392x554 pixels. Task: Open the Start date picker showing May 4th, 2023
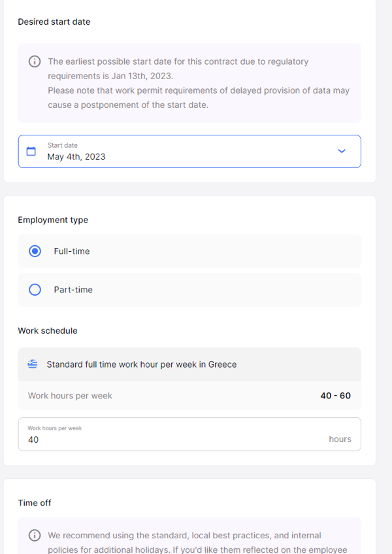point(189,151)
